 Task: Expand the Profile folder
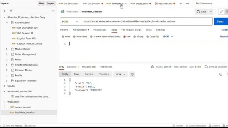(x=7, y=75)
